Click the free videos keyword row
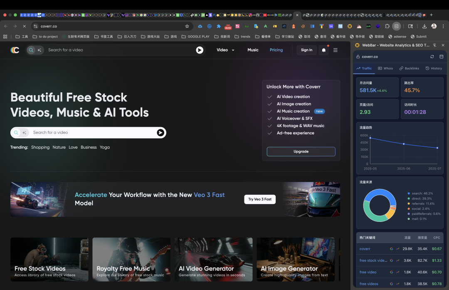This screenshot has width=449, height=290. point(400,284)
